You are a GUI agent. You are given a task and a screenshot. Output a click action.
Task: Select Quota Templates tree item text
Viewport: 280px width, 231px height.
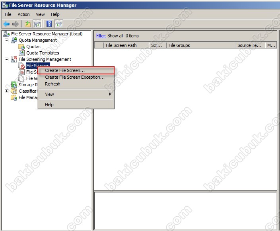43,53
